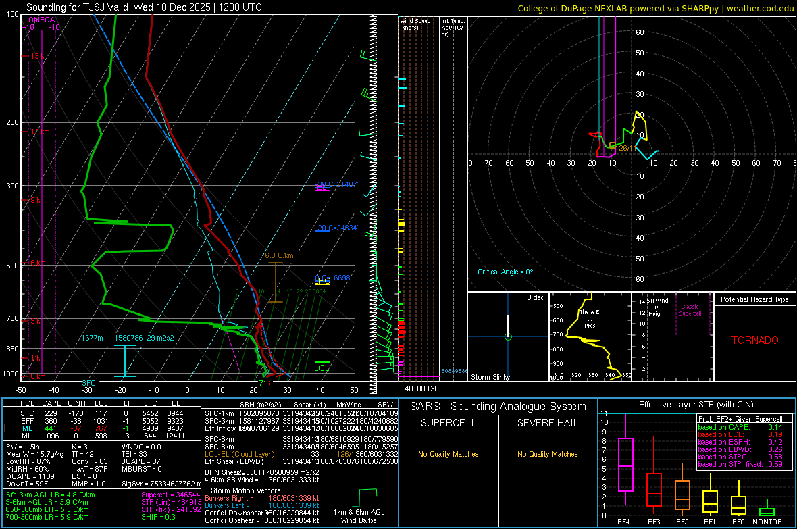797x529 pixels.
Task: Click the brown 6.8 C/km lapse rate bracket
Action: (x=275, y=282)
